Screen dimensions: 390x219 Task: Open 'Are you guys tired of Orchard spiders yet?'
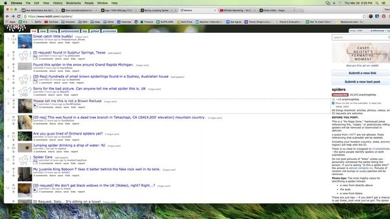[x=68, y=134]
